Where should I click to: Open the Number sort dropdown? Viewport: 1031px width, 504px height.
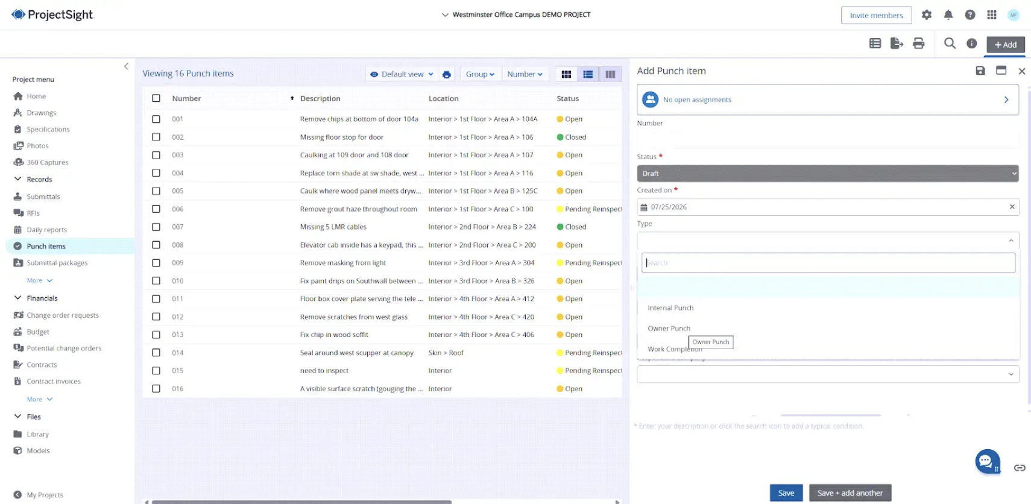[x=525, y=74]
